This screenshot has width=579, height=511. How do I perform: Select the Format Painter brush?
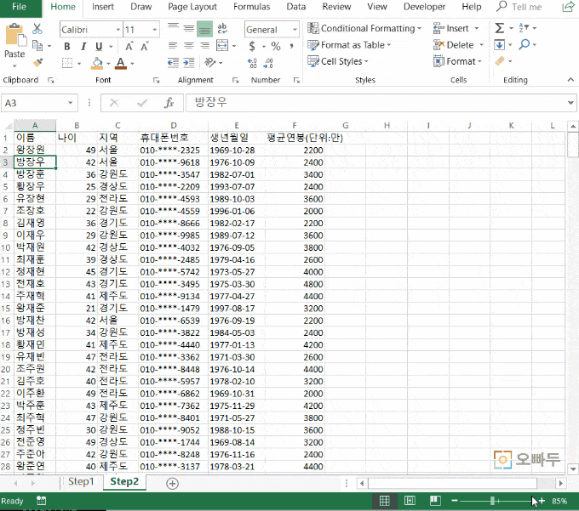[x=37, y=62]
